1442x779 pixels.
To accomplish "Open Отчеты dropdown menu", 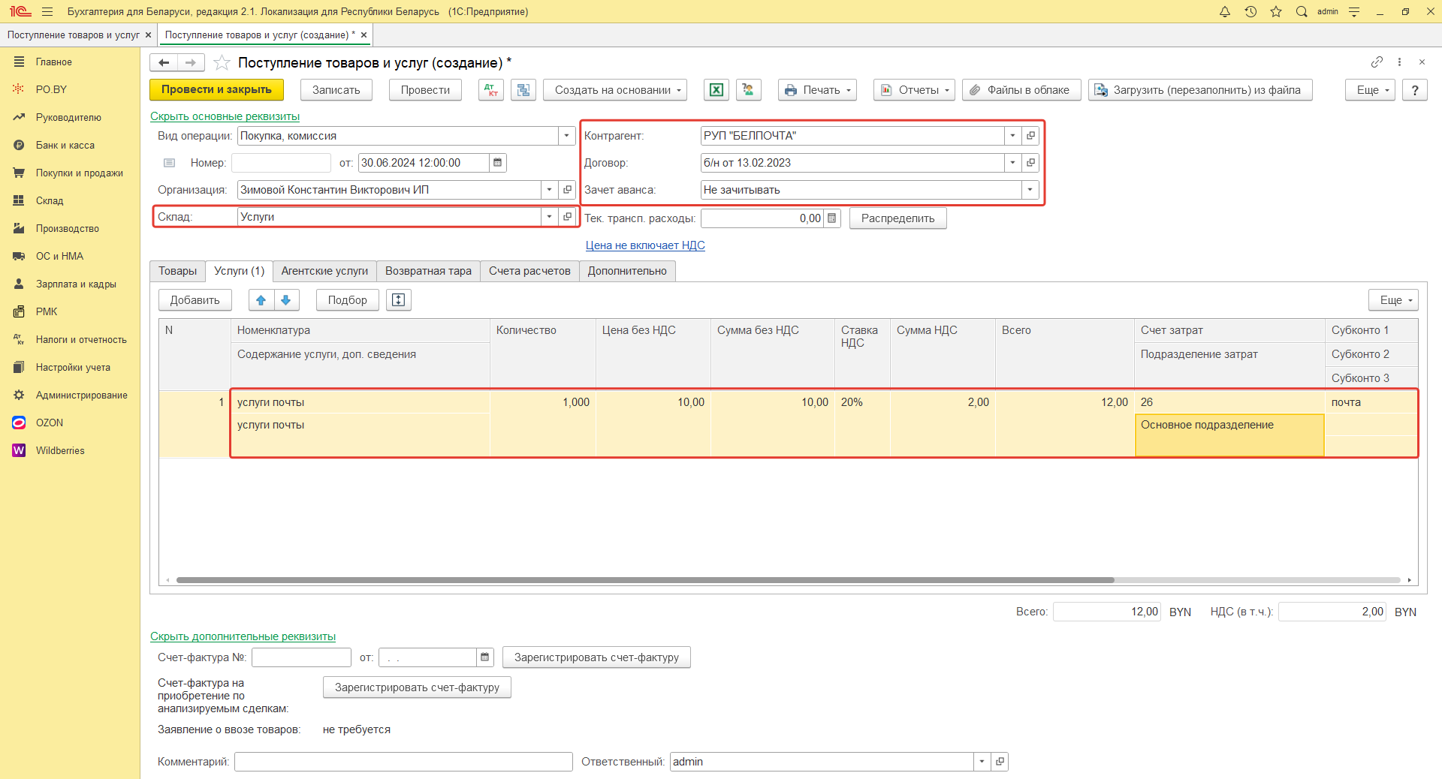I will 915,90.
